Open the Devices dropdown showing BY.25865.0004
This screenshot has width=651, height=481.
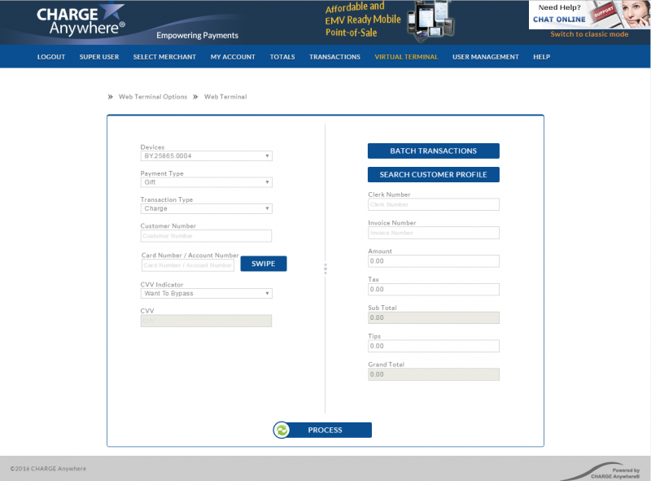coord(205,155)
